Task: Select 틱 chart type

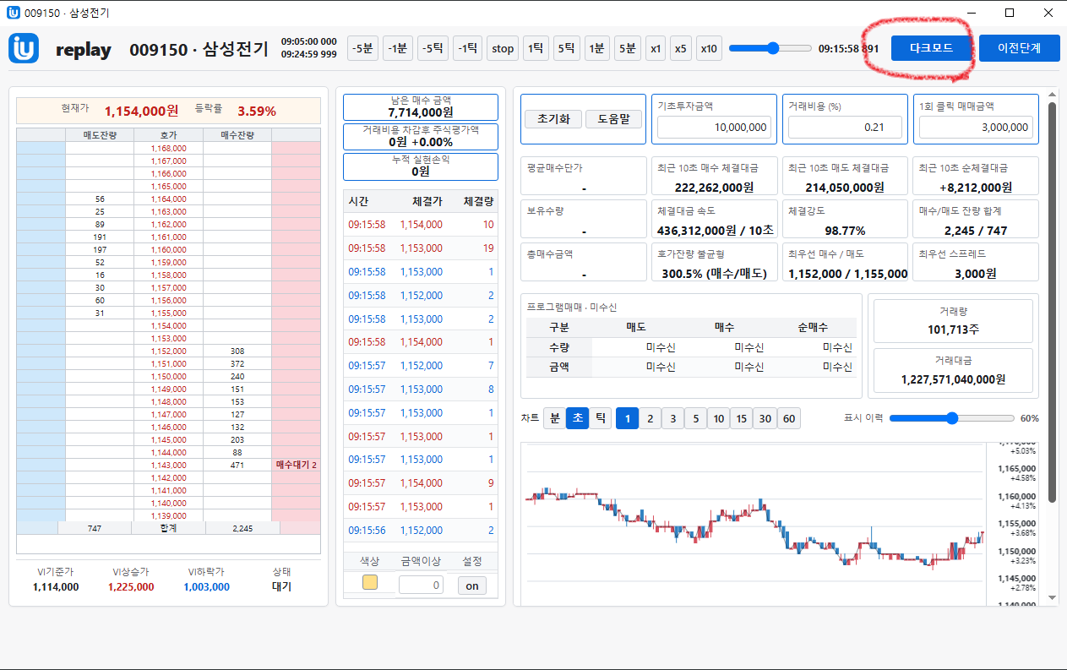Action: coord(600,418)
